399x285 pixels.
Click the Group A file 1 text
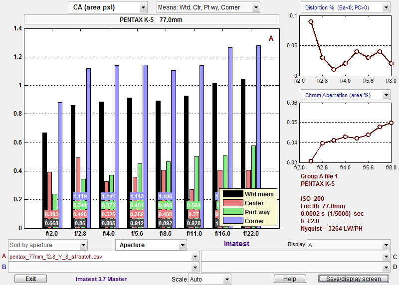pos(319,176)
